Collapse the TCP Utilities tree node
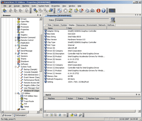 [16, 93]
